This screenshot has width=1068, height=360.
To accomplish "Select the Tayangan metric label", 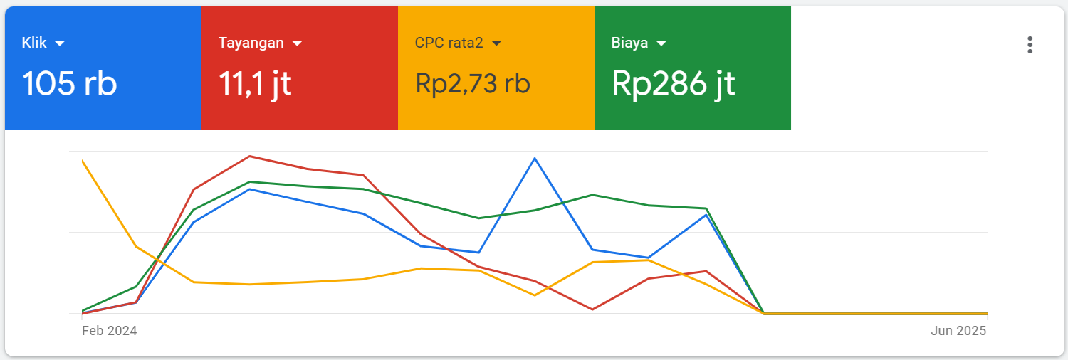I will pyautogui.click(x=251, y=43).
